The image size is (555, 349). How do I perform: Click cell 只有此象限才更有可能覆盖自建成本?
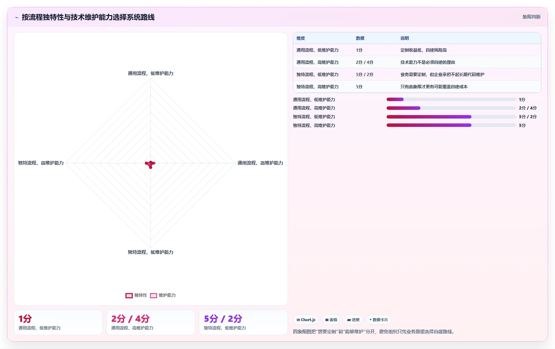click(434, 87)
